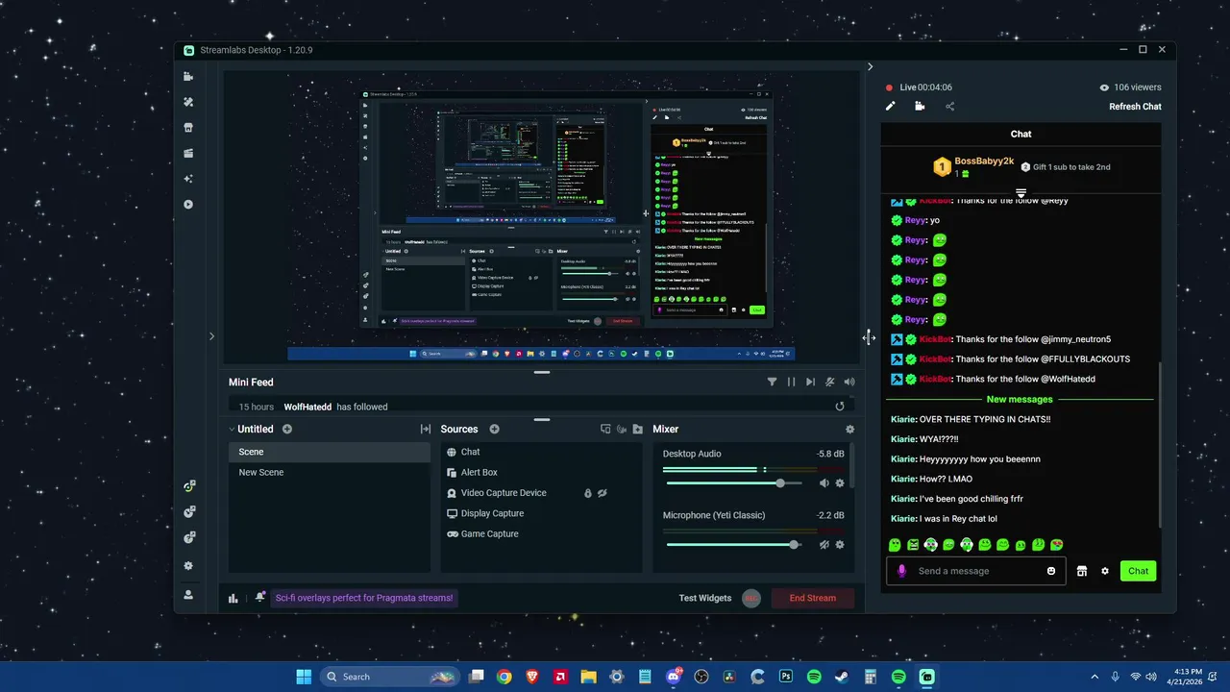Click the chat scrollbar
This screenshot has width=1230, height=692.
pos(1160,443)
